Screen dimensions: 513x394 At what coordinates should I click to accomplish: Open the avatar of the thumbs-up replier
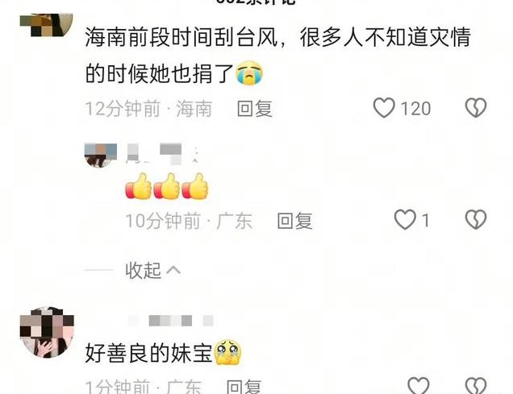click(101, 156)
